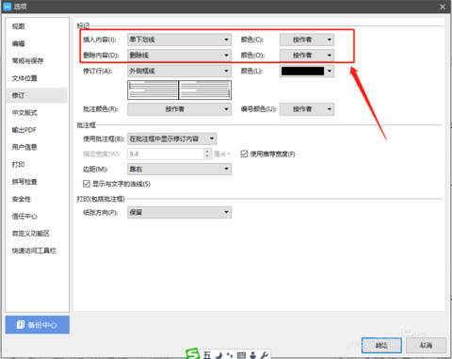452x359 pixels.
Task: Select 拼写检查 in the sidebar
Action: (24, 182)
